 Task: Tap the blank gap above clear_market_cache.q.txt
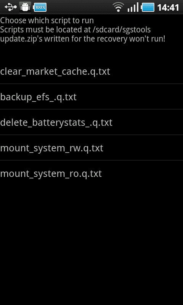pos(91,51)
